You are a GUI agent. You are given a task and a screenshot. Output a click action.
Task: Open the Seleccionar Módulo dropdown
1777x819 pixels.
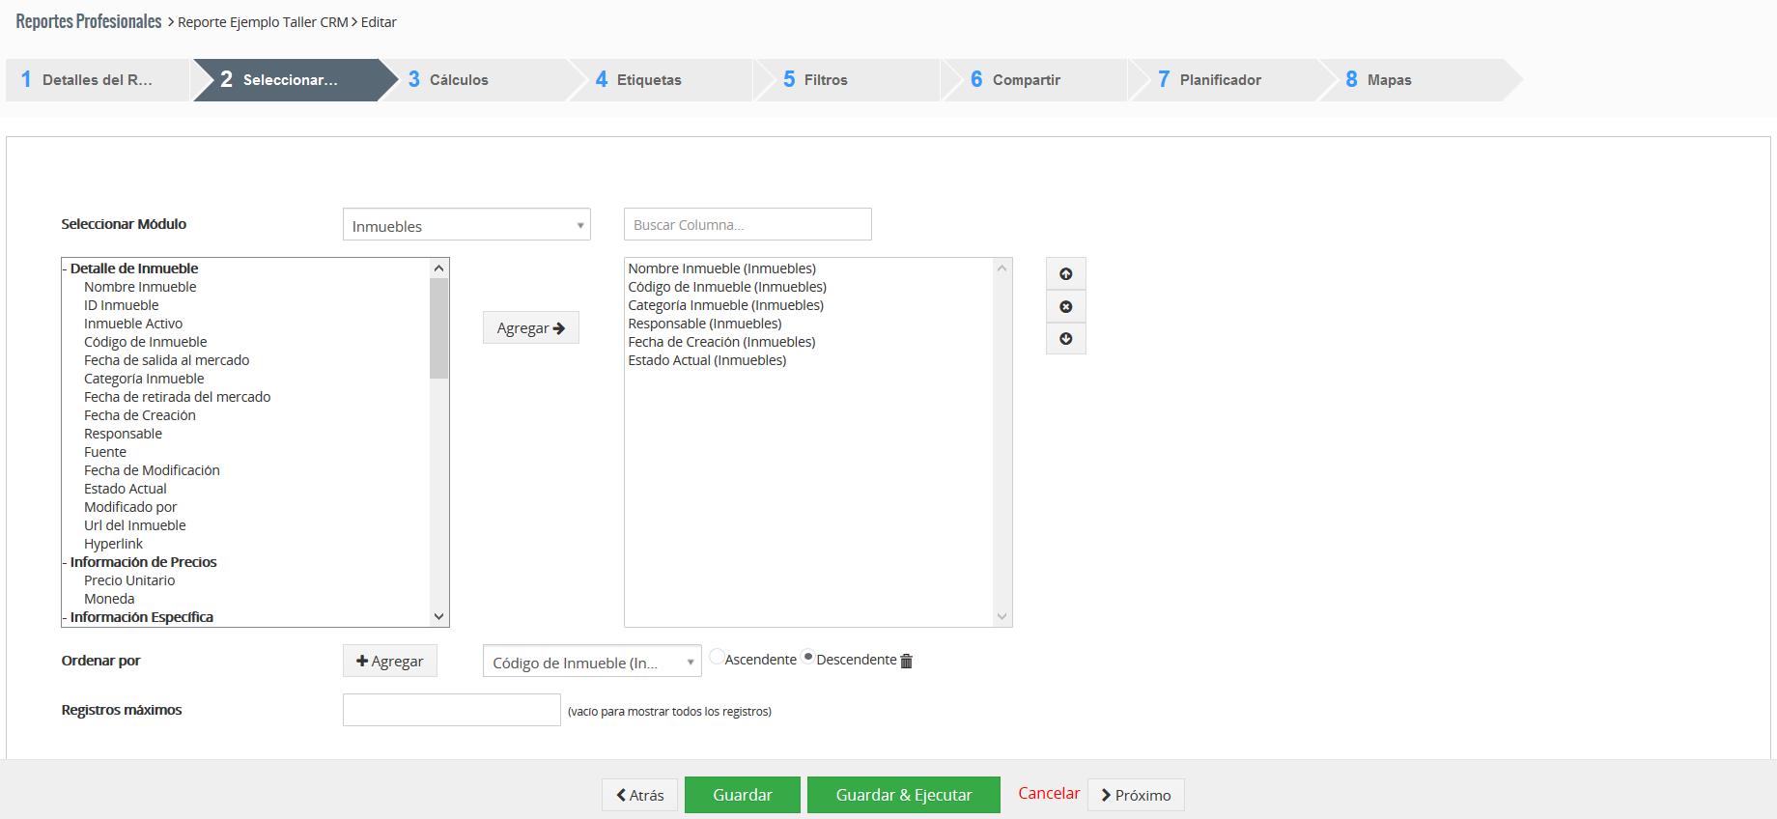pyautogui.click(x=466, y=225)
